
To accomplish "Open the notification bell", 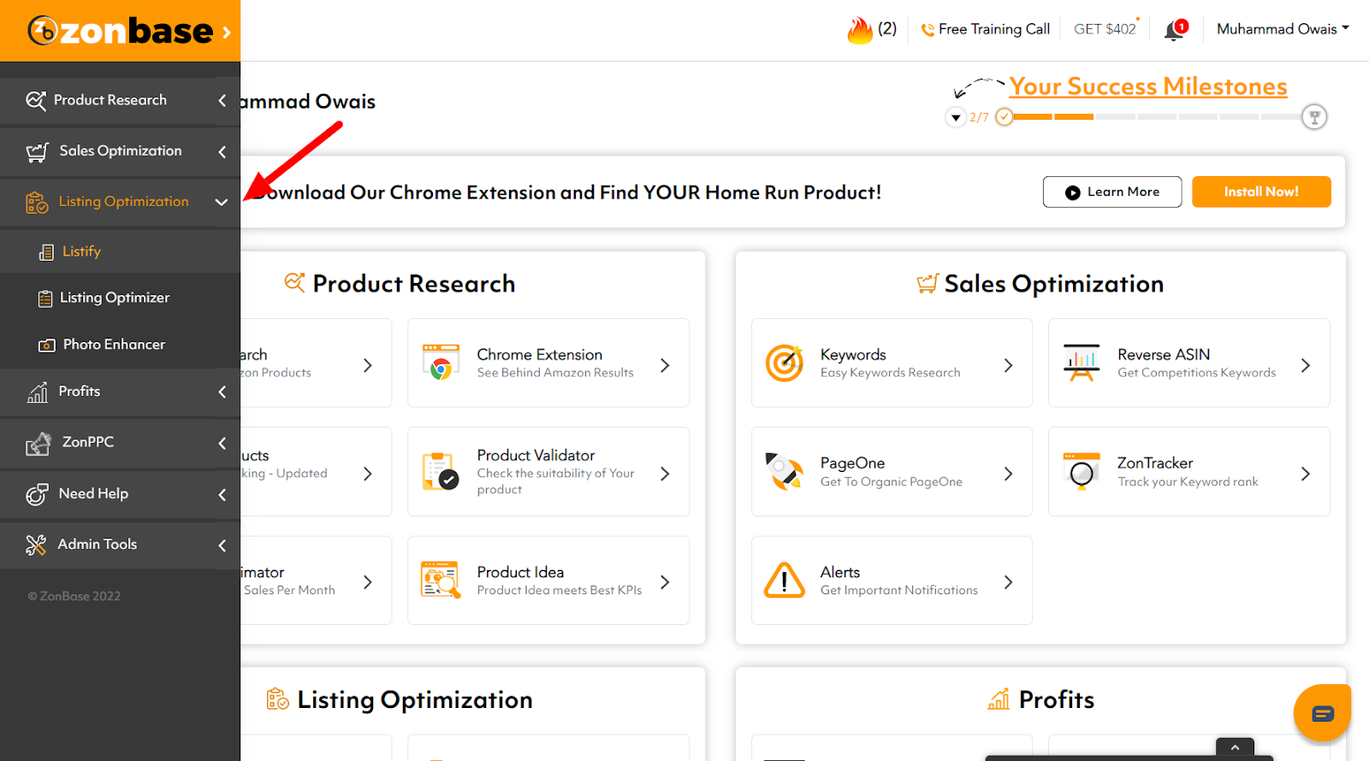I will (x=1176, y=30).
